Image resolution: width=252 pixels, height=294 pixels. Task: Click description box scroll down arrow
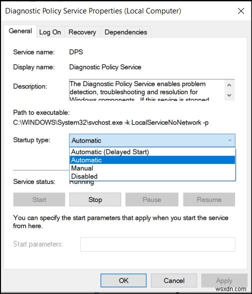coord(229,95)
